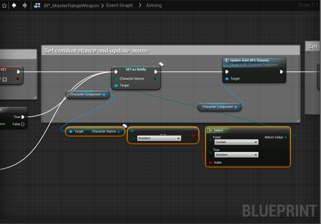Click the red Index boolean pin
Screen dimensions: 321x224
[210, 163]
